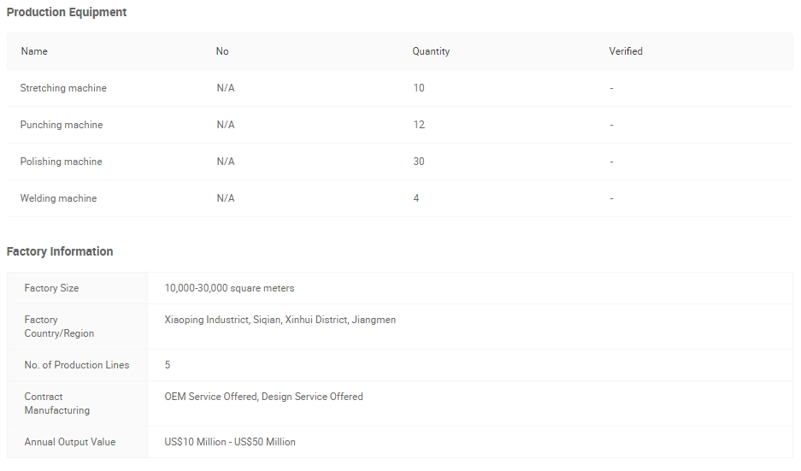Click the Quantity column header
This screenshot has width=801, height=471.
tap(431, 51)
